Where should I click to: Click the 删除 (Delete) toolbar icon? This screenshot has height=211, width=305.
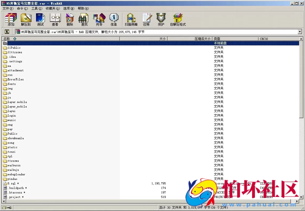(x=70, y=20)
